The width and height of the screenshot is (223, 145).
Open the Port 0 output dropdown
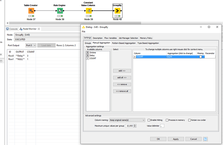coord(31,45)
